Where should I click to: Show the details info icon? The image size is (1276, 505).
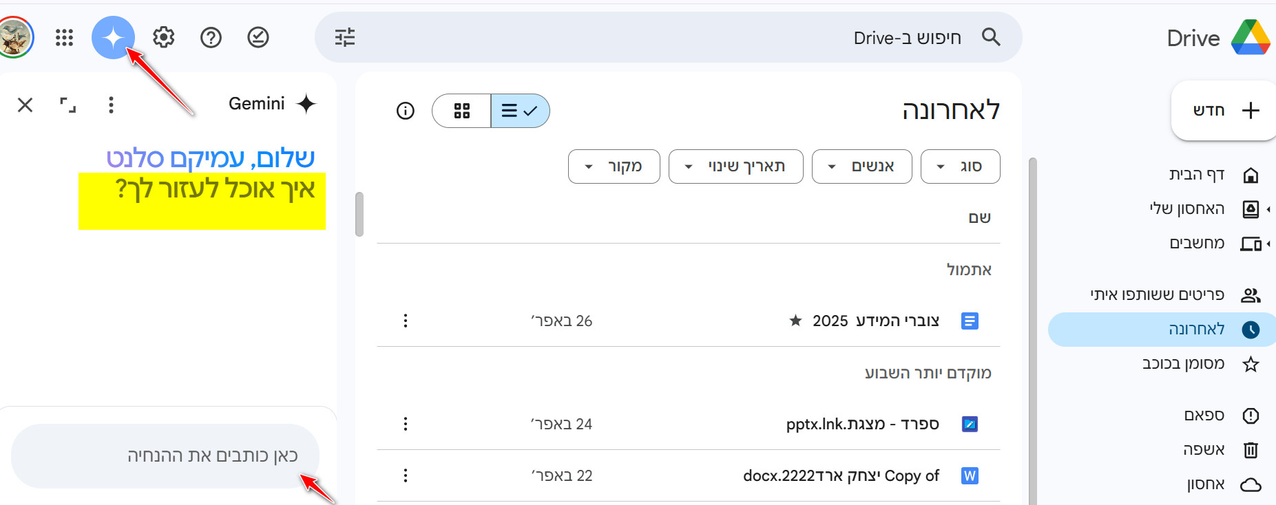[x=406, y=111]
